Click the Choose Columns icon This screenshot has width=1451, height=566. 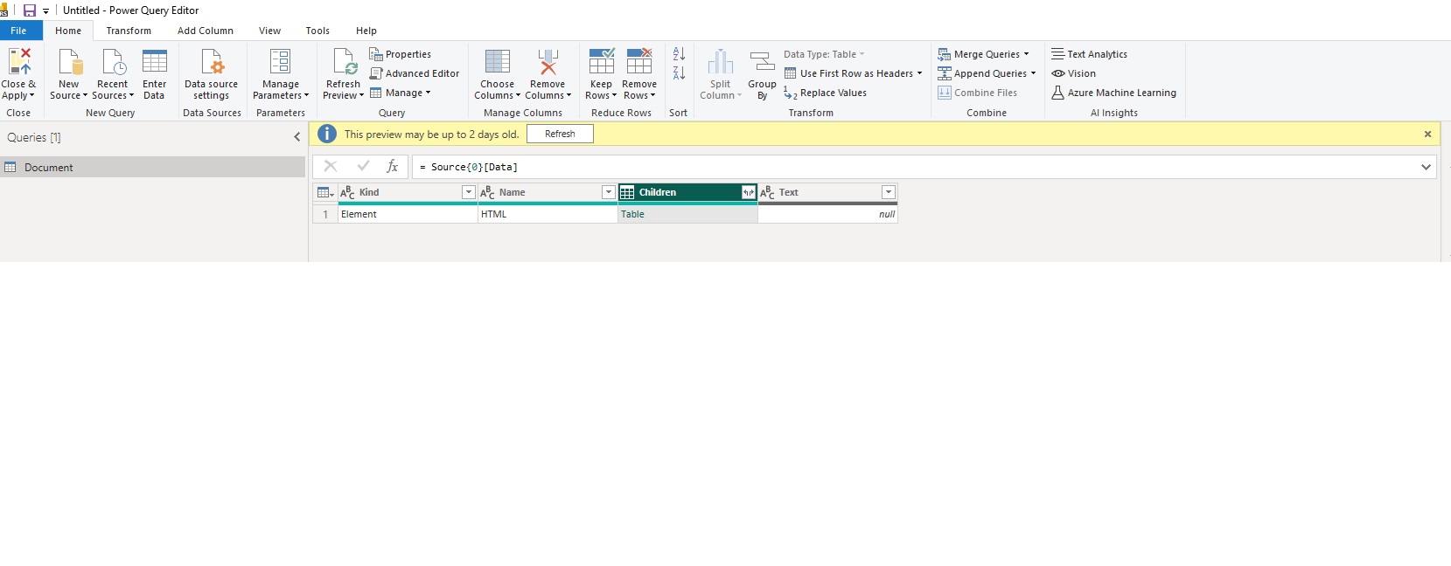pyautogui.click(x=497, y=62)
